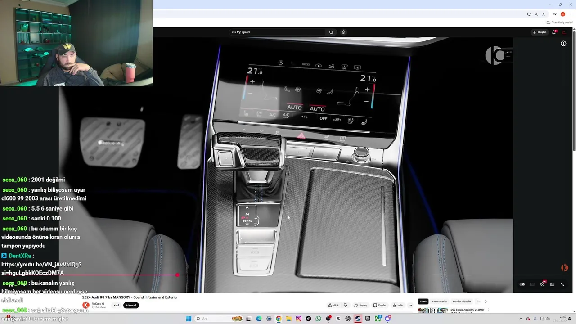This screenshot has width=576, height=324.
Task: Expand hidden system tray icons chevron
Action: point(521,319)
